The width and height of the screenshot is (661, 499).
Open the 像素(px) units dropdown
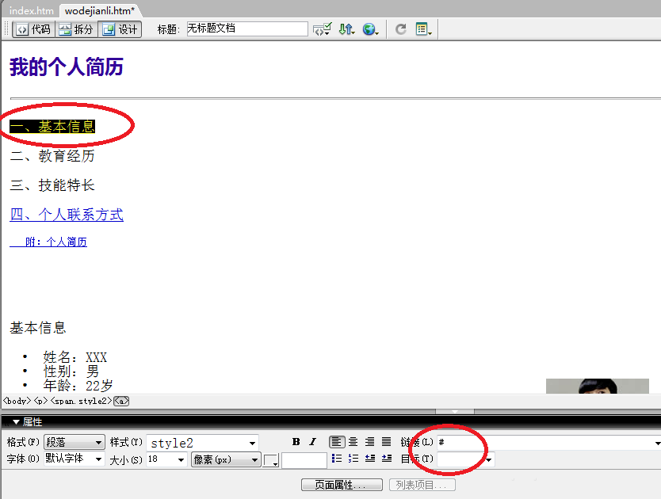[x=226, y=459]
